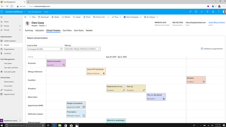Click Windows Start button
Viewport: 226px width, 127px height.
pyautogui.click(x=2, y=125)
